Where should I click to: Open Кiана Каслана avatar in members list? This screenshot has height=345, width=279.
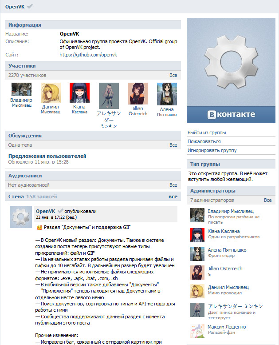pyautogui.click(x=79, y=92)
